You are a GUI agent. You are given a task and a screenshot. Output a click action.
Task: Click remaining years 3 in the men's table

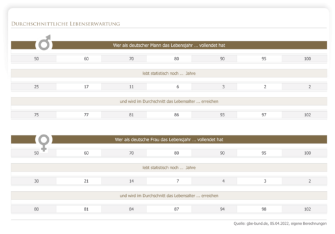pyautogui.click(x=223, y=86)
